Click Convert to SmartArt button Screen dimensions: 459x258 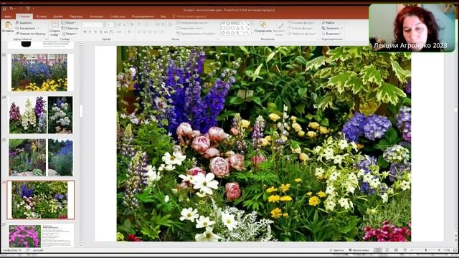[x=197, y=34]
